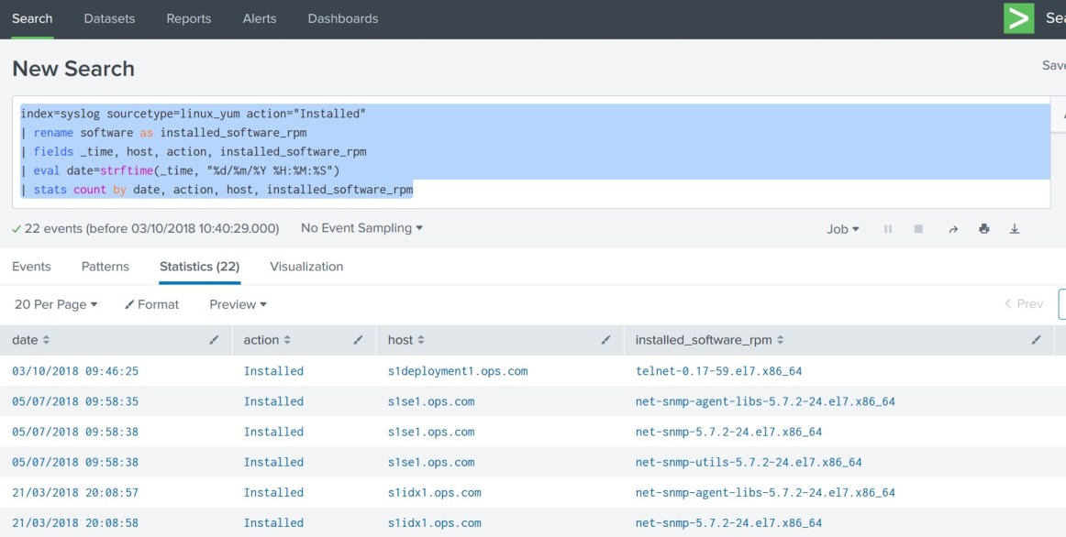1066x537 pixels.
Task: Print the search results
Action: (x=984, y=228)
